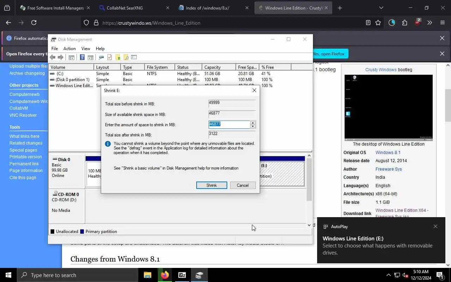Viewport: 451px width, 282px height.
Task: Decrease shrink amount with spinner down arrow
Action: click(x=253, y=126)
